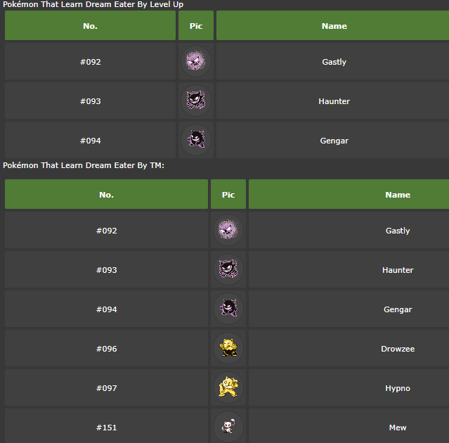Open Gastly name link in Level Up table
This screenshot has width=449, height=443.
[334, 62]
